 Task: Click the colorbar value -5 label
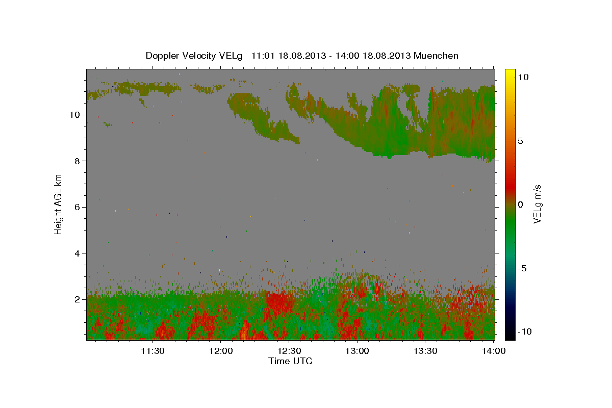point(523,268)
